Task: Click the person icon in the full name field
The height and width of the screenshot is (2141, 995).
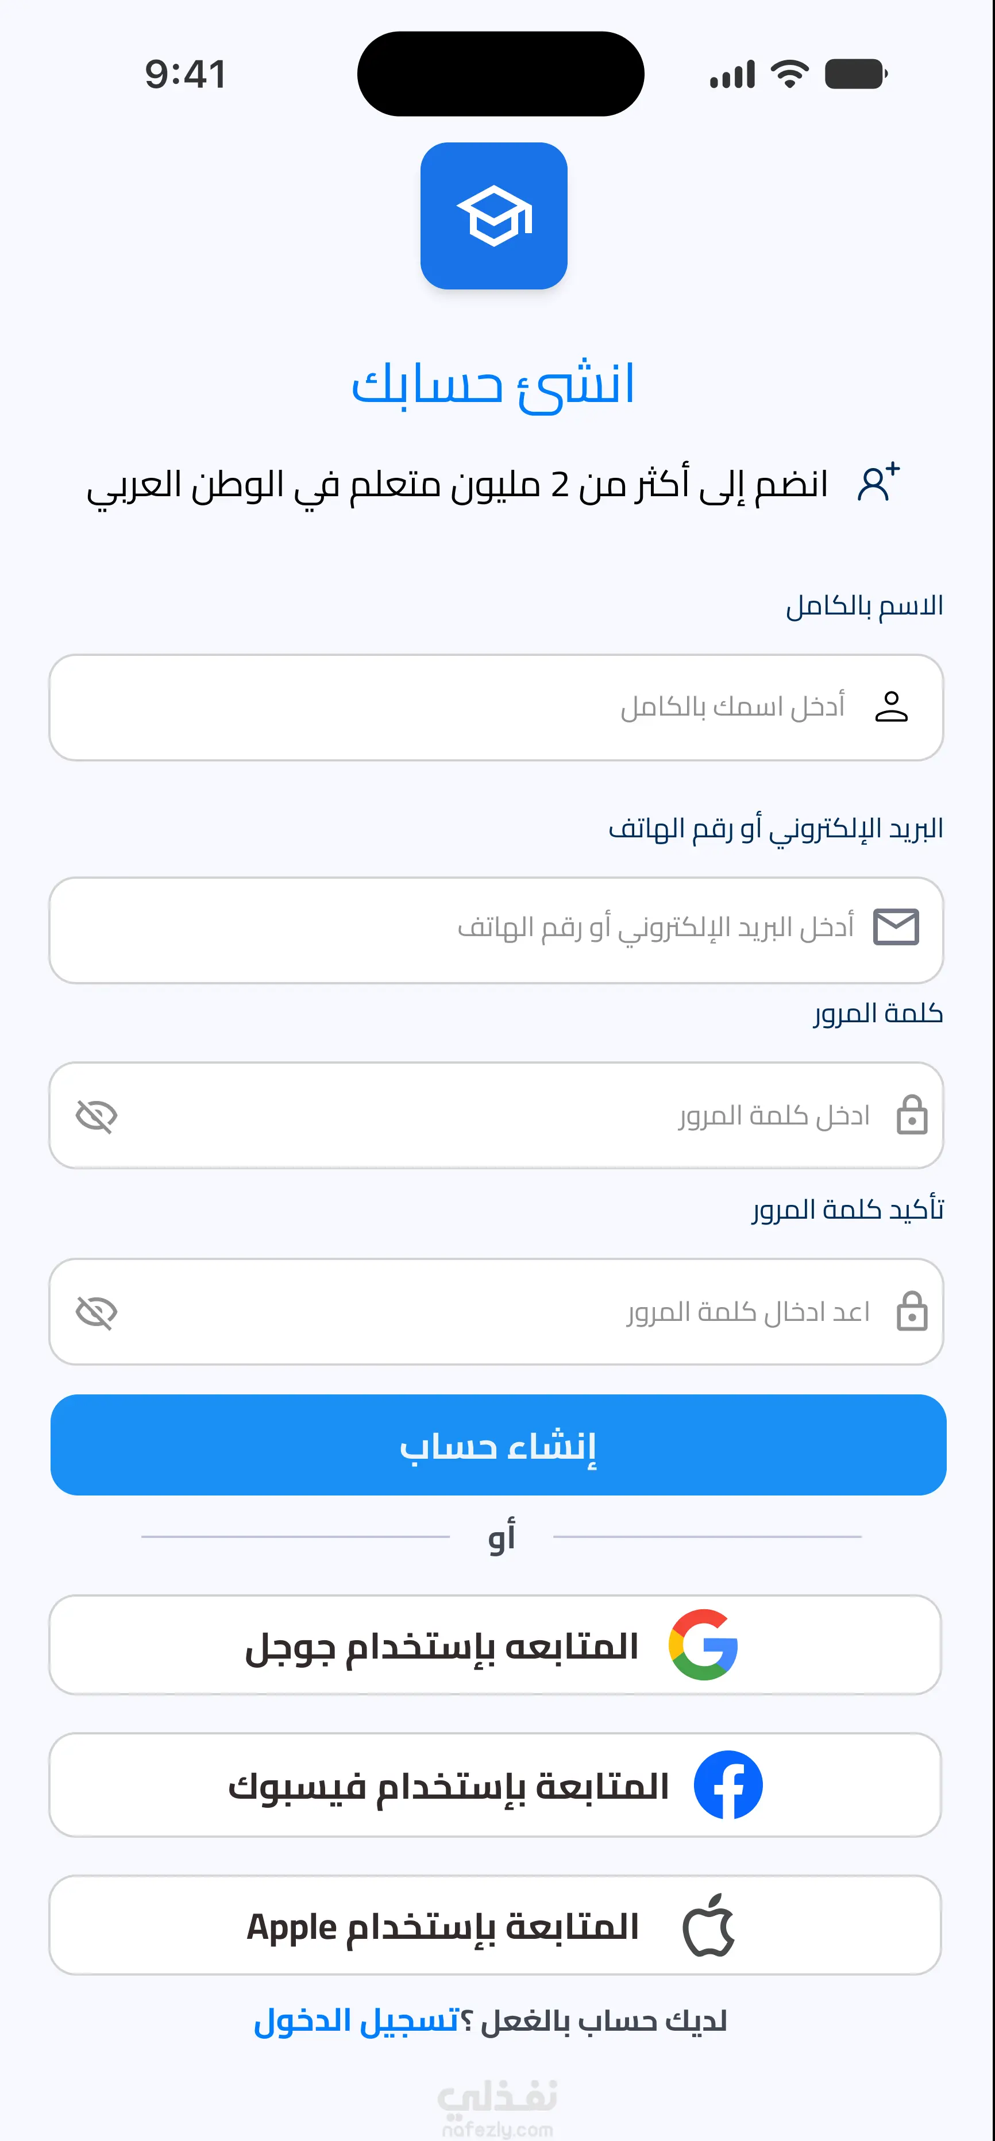Action: point(891,706)
